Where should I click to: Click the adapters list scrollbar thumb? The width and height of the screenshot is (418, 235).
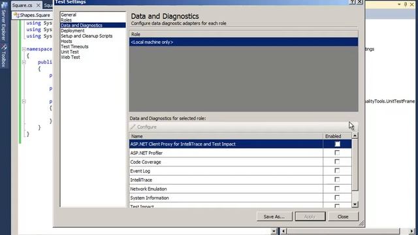[355, 165]
